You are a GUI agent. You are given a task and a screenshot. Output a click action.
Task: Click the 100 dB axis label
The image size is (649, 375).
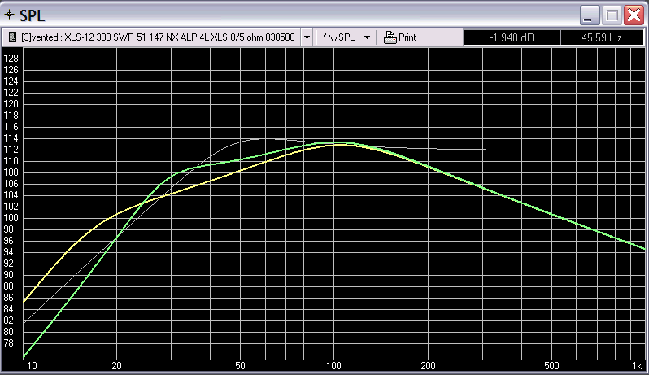(x=11, y=218)
